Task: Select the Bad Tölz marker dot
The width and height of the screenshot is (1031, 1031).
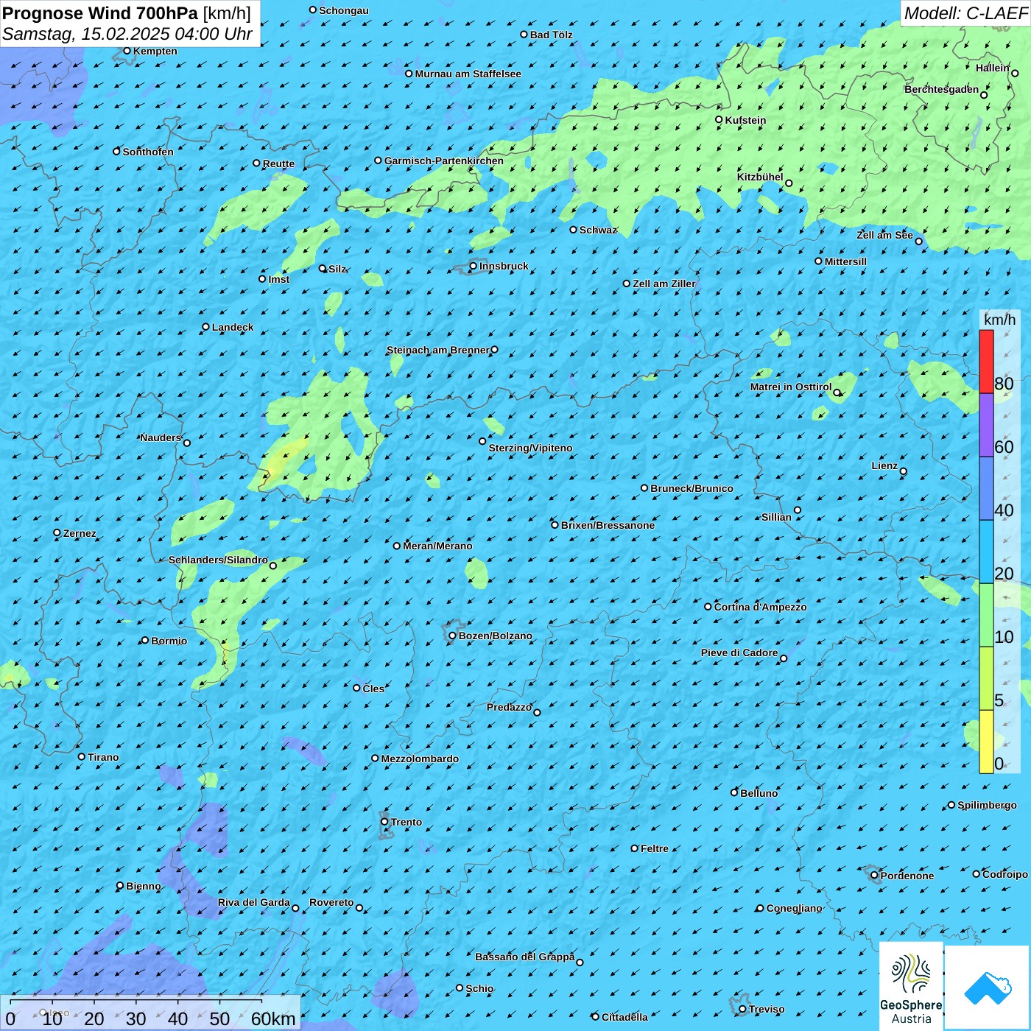Action: click(524, 34)
